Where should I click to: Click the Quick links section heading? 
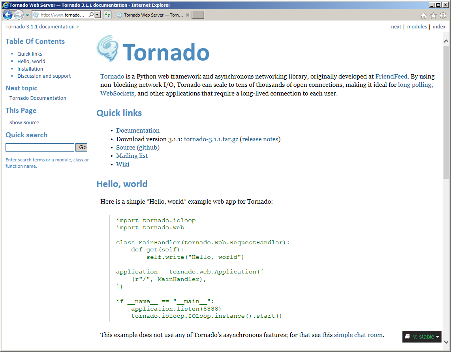119,113
